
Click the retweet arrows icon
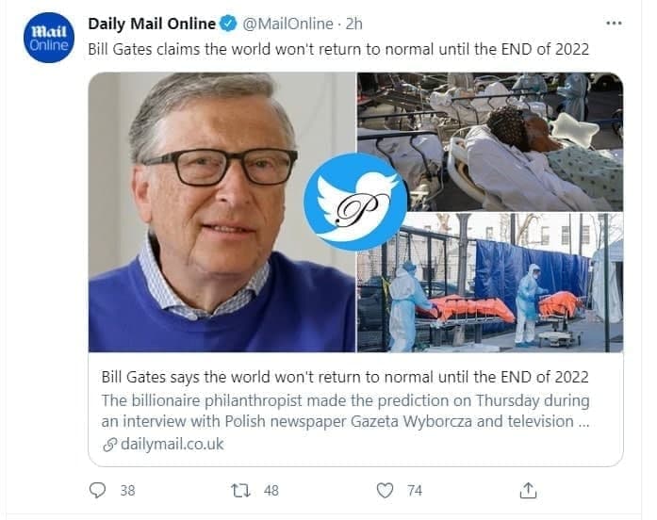[238, 490]
